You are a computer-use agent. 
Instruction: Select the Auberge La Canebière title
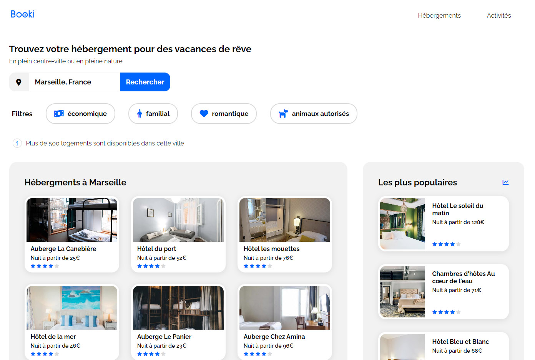pos(63,249)
